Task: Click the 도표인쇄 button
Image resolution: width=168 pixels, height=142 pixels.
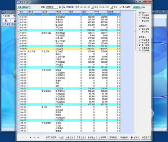Action: tap(80, 137)
